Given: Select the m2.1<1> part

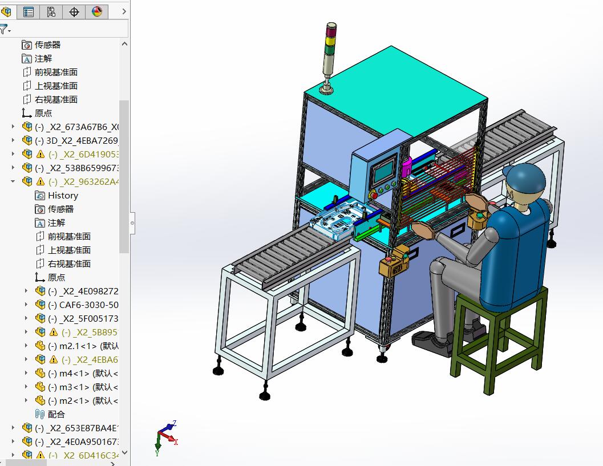Looking at the screenshot, I should pos(77,346).
